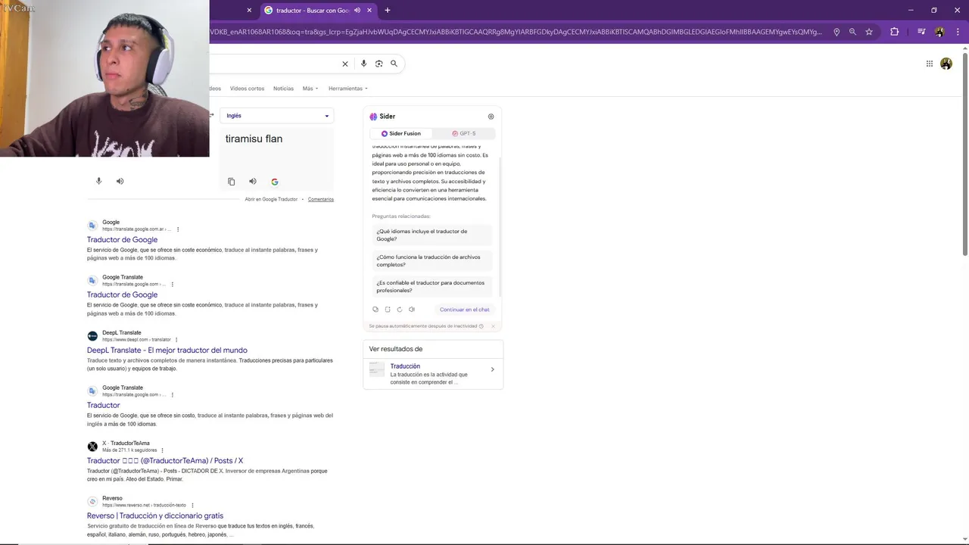The height and width of the screenshot is (545, 969).
Task: Listen to the translated text
Action: coord(253,182)
